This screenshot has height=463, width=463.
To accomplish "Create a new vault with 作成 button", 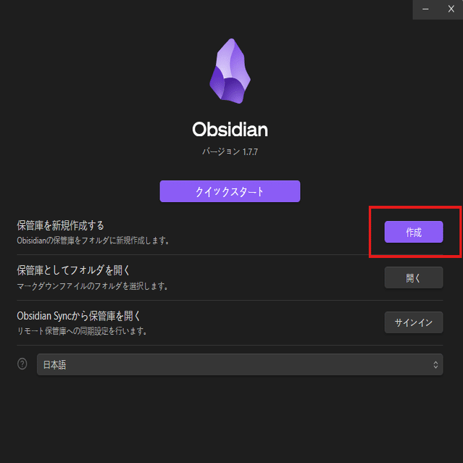I will click(414, 232).
